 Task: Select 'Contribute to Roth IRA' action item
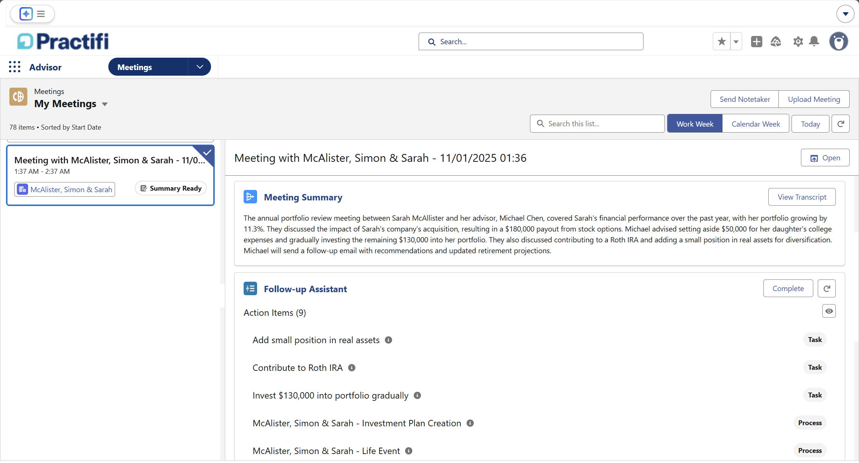coord(298,368)
